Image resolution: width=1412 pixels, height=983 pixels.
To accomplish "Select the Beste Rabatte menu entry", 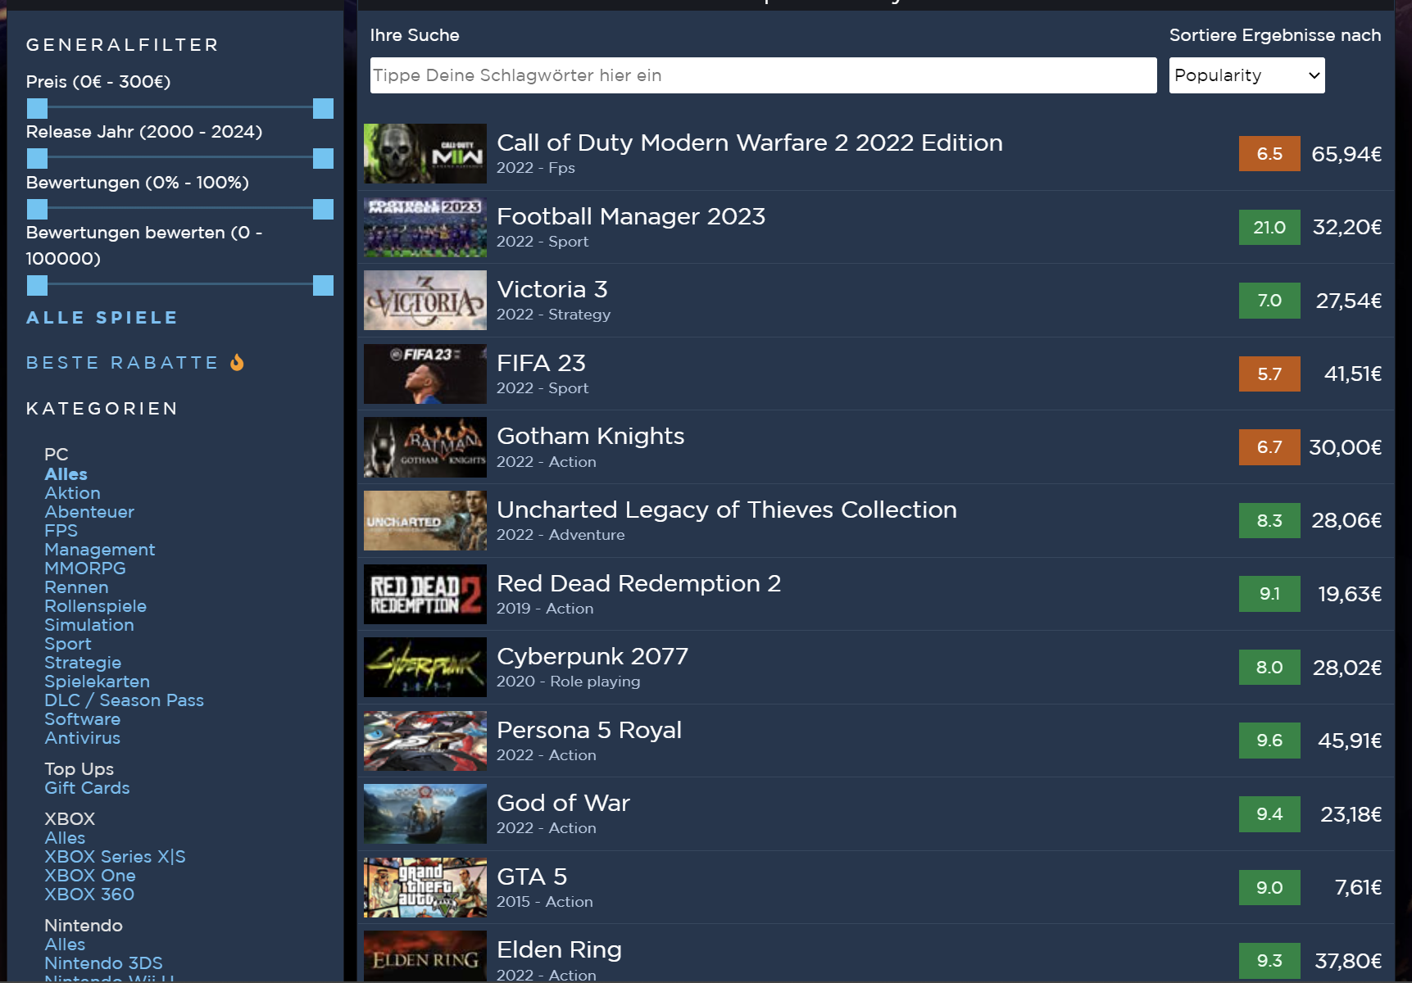I will point(122,363).
